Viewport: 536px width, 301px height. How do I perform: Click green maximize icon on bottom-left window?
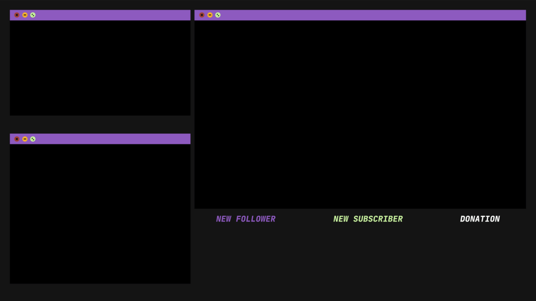(33, 139)
